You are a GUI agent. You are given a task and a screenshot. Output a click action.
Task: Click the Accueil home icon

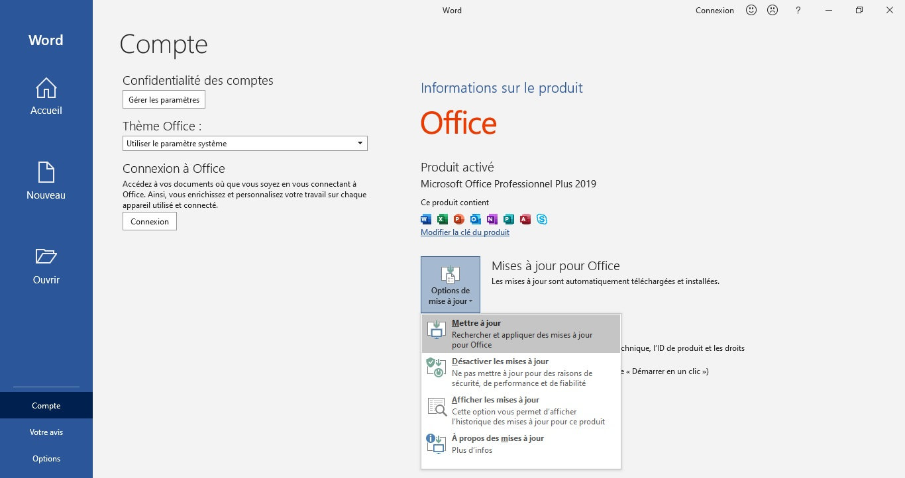46,88
